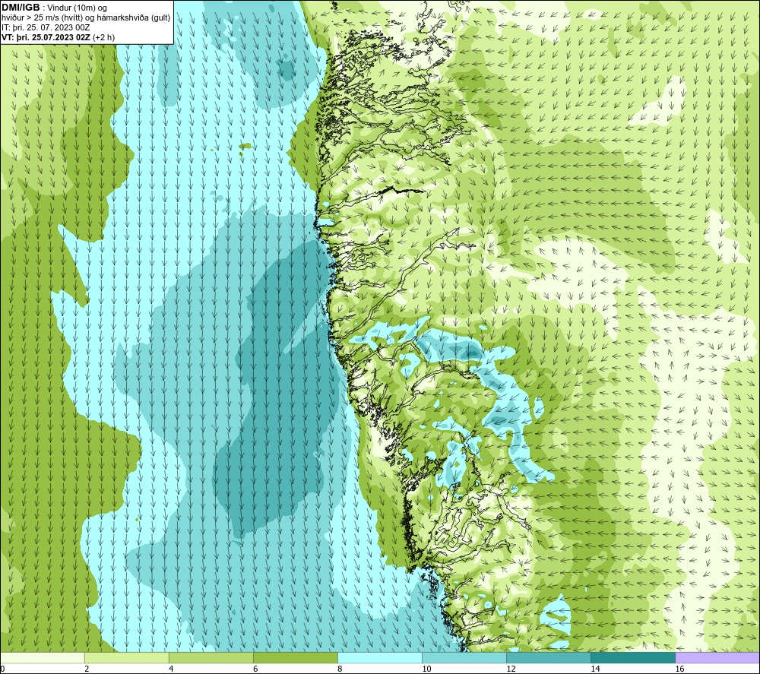This screenshot has width=760, height=674.
Task: Click the legend scale label '8'
Action: [x=340, y=669]
